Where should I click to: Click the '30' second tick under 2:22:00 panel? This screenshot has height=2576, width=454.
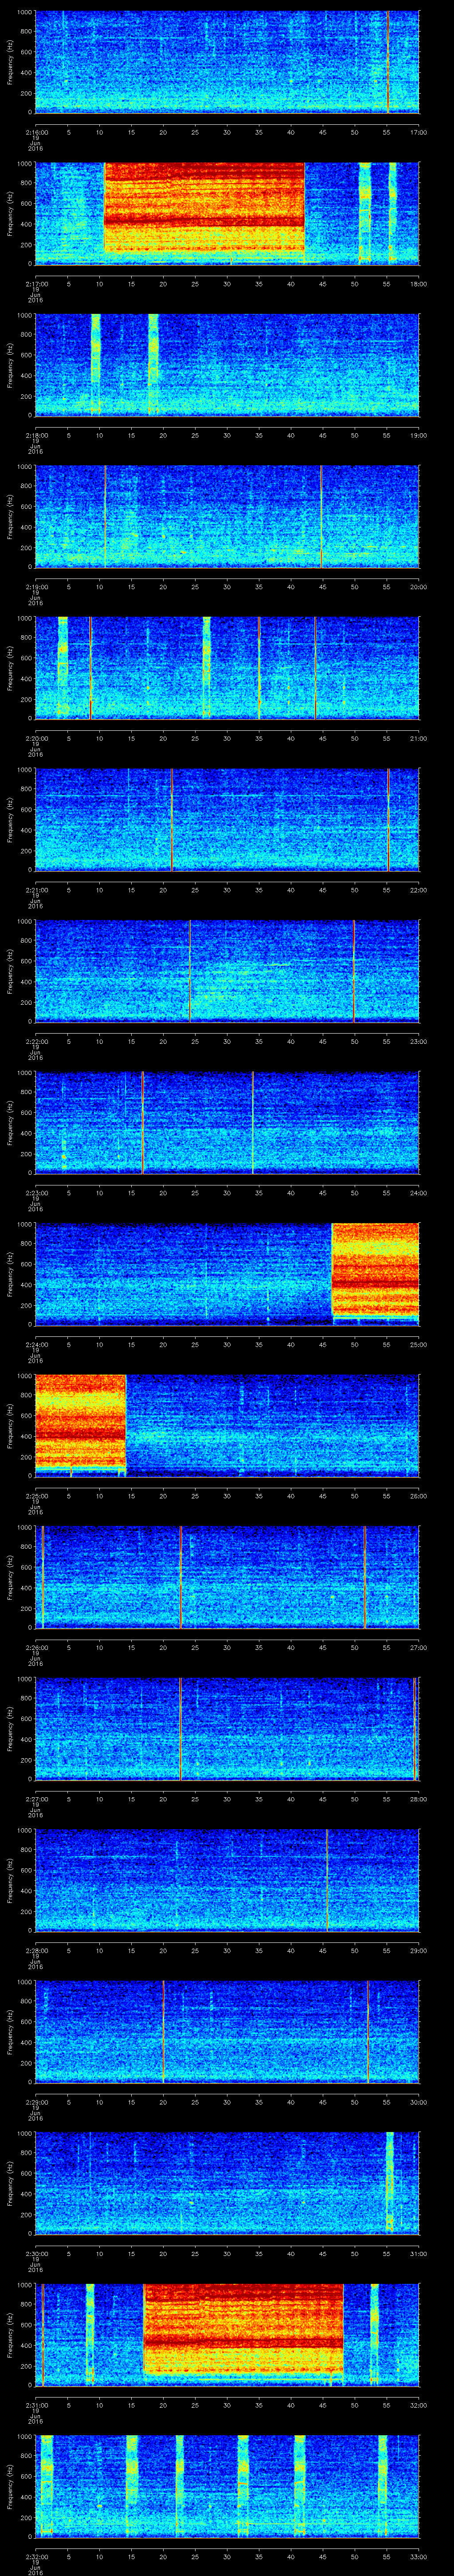coord(227,1041)
